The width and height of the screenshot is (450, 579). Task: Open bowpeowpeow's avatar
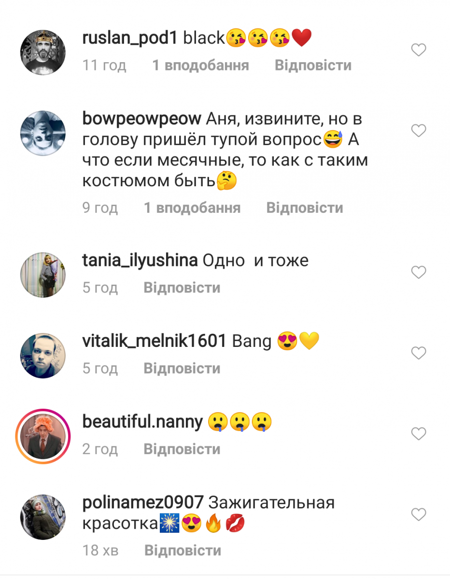(x=42, y=133)
